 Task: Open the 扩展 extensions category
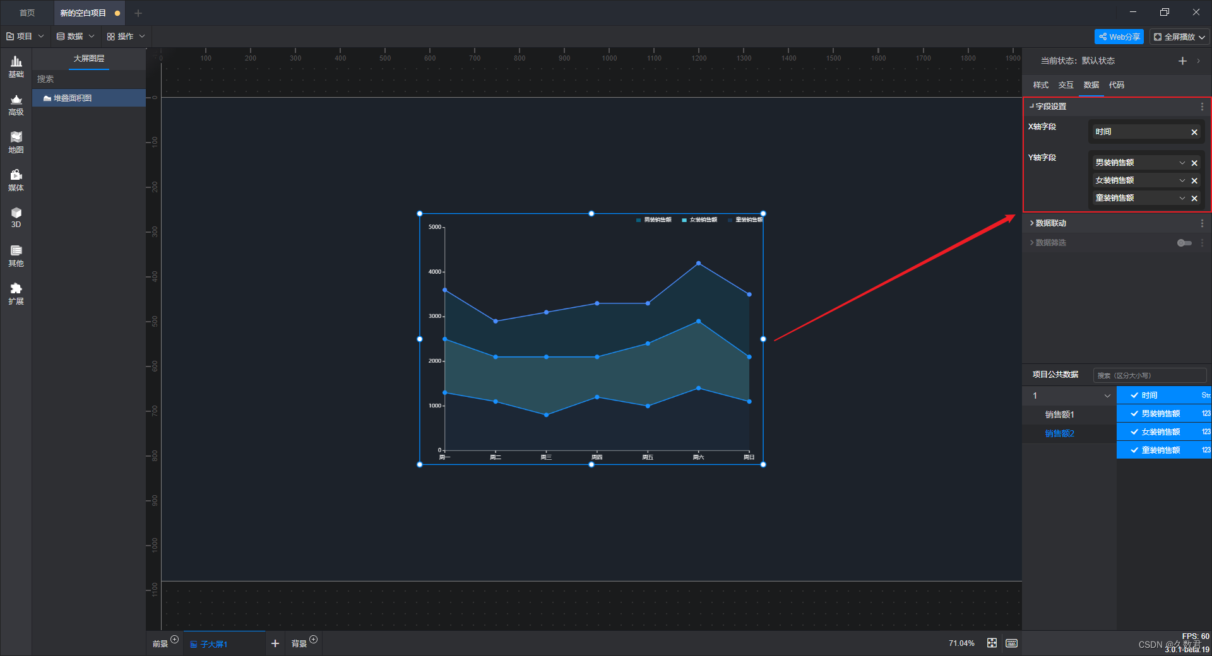tap(16, 294)
